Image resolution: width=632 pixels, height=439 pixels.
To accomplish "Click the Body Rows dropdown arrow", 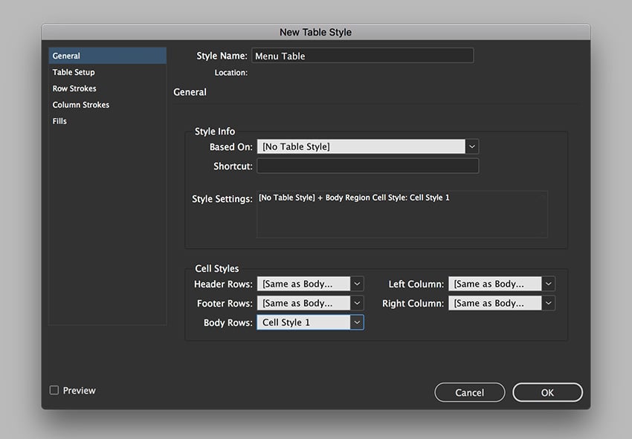I will (356, 322).
